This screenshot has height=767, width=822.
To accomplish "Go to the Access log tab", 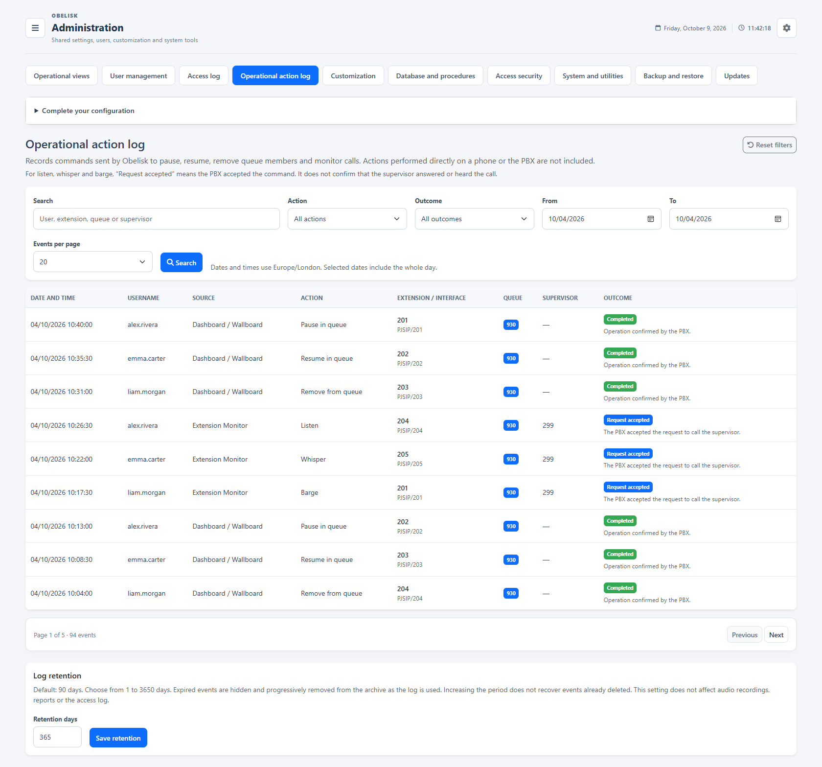I will coord(204,76).
